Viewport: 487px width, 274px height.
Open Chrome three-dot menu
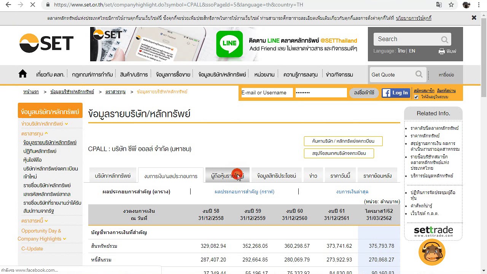pos(479,5)
